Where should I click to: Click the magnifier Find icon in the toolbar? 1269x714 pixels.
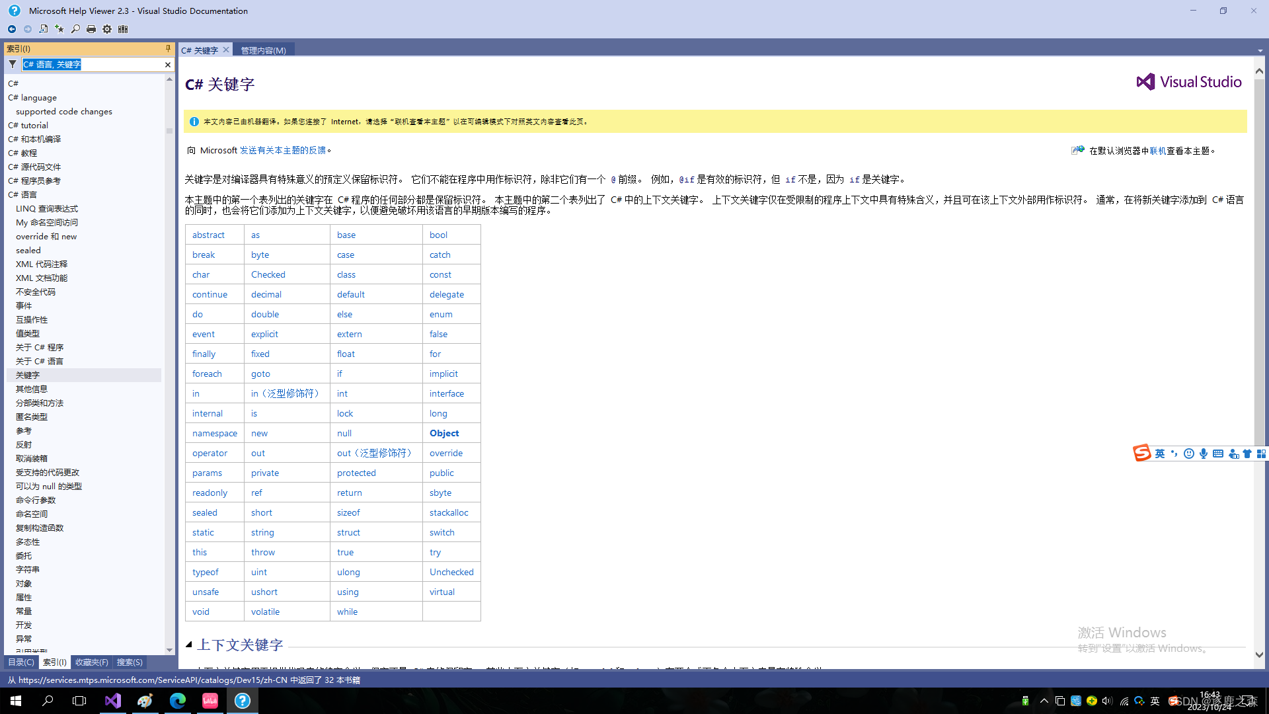pyautogui.click(x=75, y=29)
